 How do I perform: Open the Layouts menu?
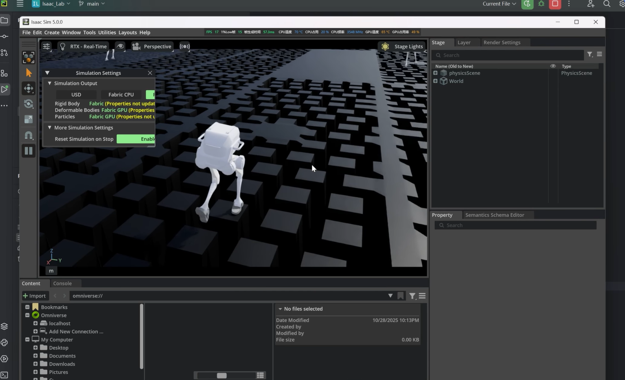128,33
